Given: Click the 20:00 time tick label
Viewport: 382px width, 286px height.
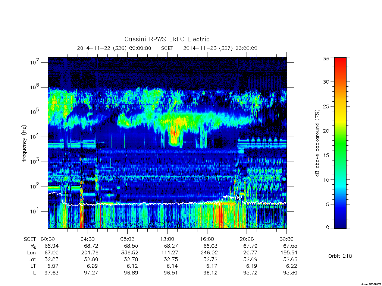Looking at the screenshot, I should [247, 239].
